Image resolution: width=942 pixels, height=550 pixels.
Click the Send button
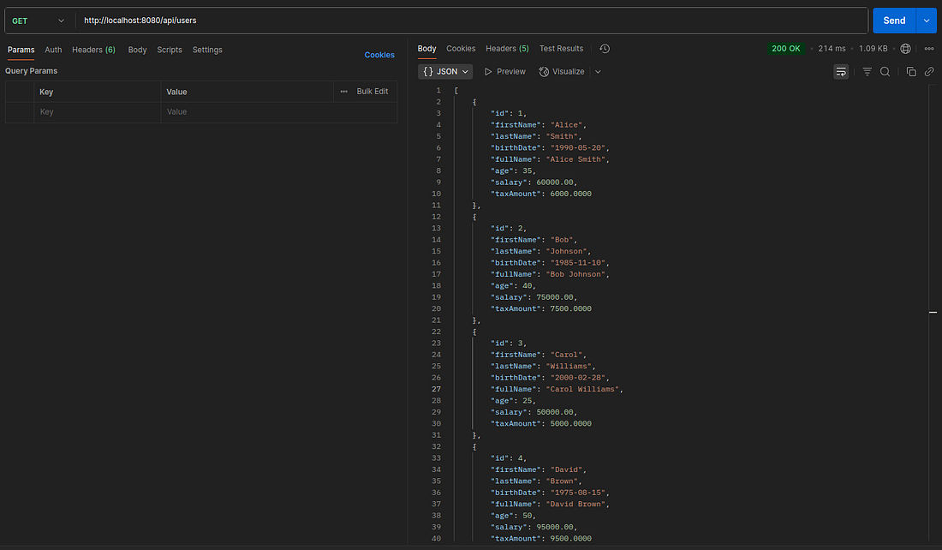[894, 20]
